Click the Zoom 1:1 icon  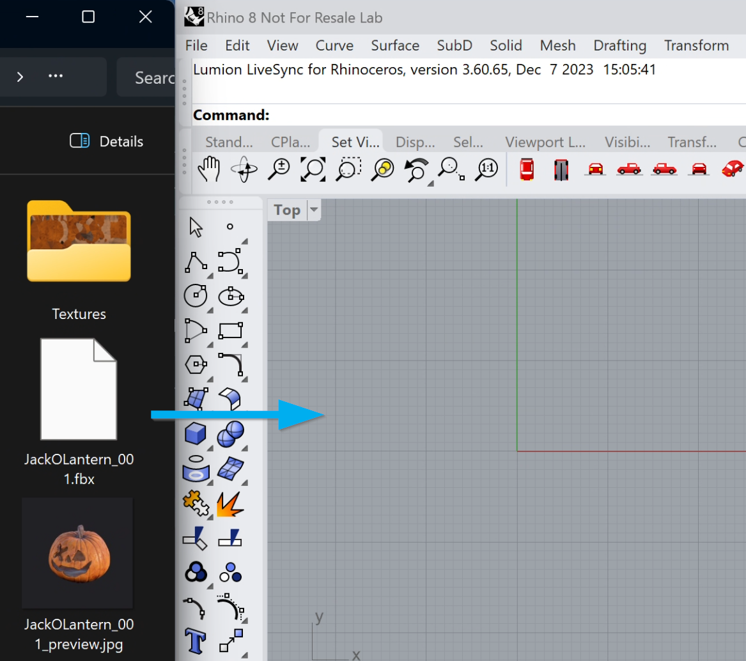click(x=487, y=169)
